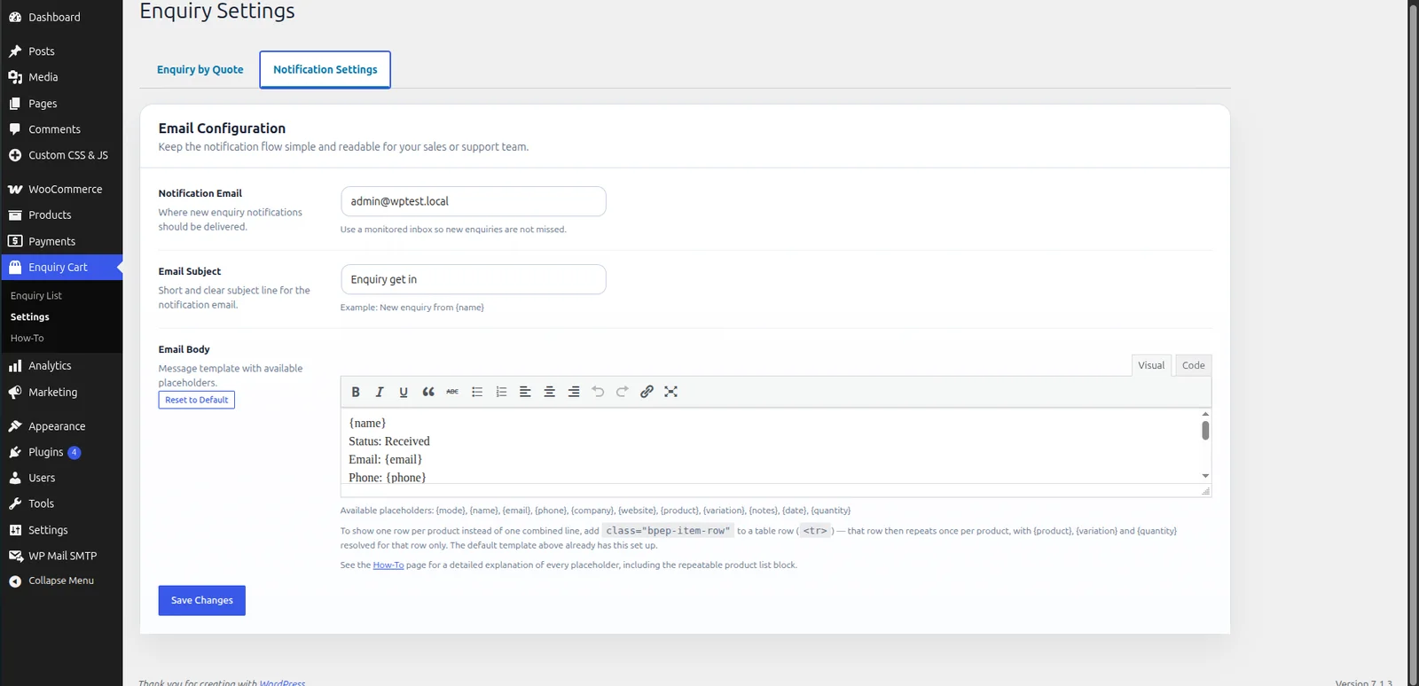Toggle bold formatting in the email body editor
The width and height of the screenshot is (1419, 686).
356,392
